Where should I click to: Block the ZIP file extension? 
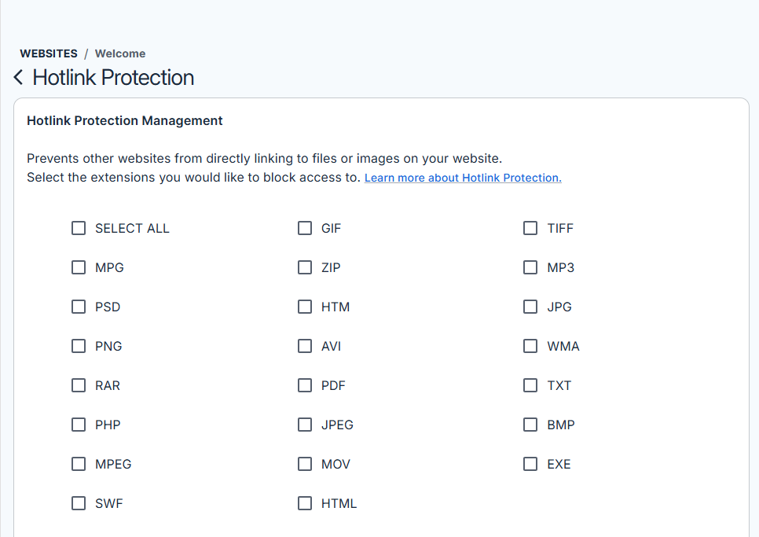tap(305, 267)
